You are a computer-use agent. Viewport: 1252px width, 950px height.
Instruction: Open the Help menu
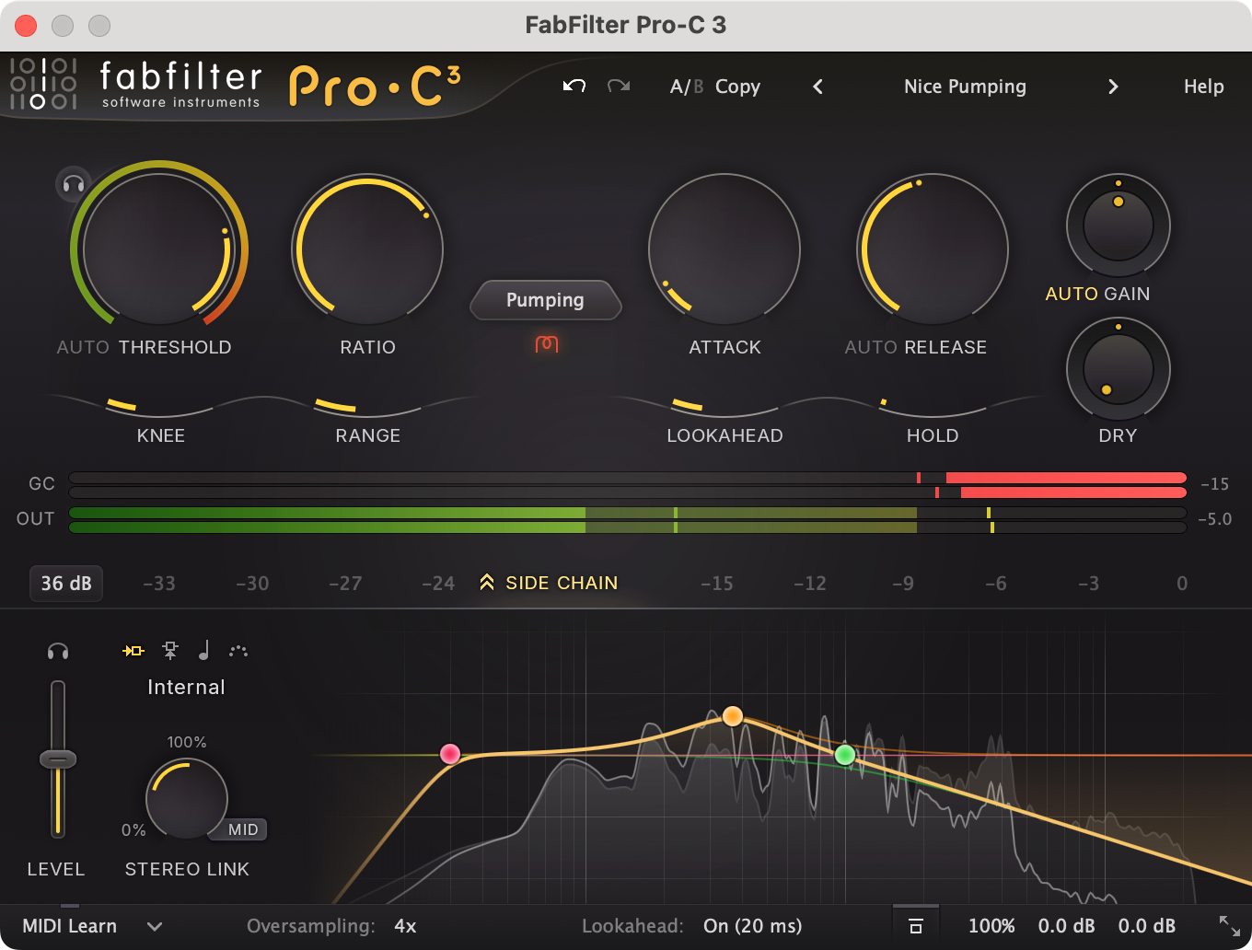tap(1203, 86)
